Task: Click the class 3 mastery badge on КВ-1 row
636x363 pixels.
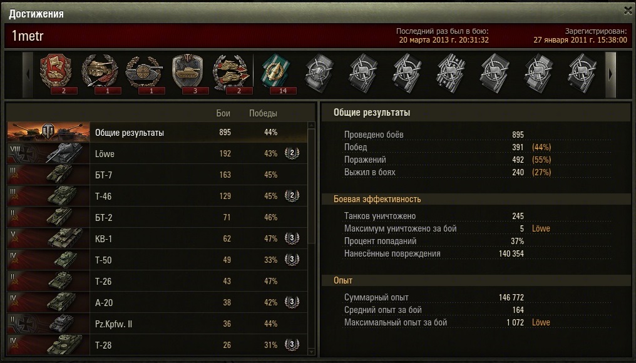Action: coord(292,238)
